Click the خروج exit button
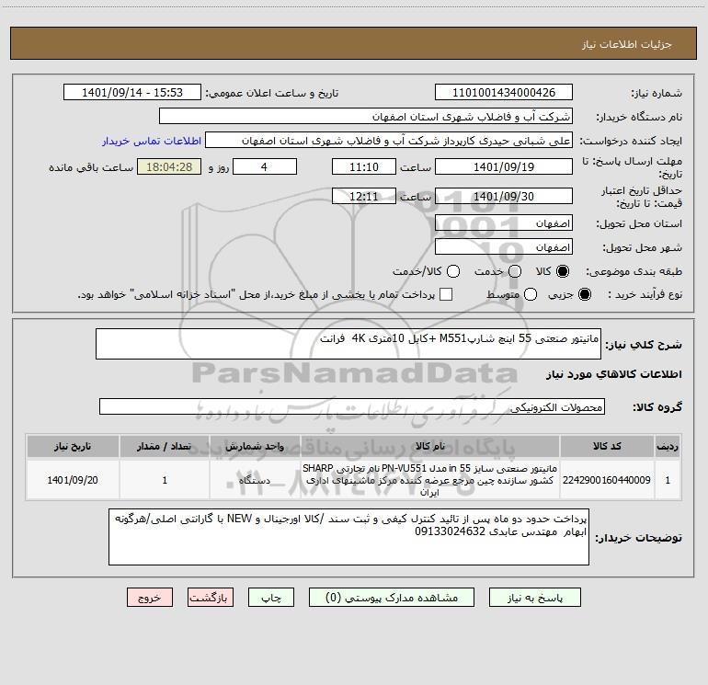 (x=150, y=598)
